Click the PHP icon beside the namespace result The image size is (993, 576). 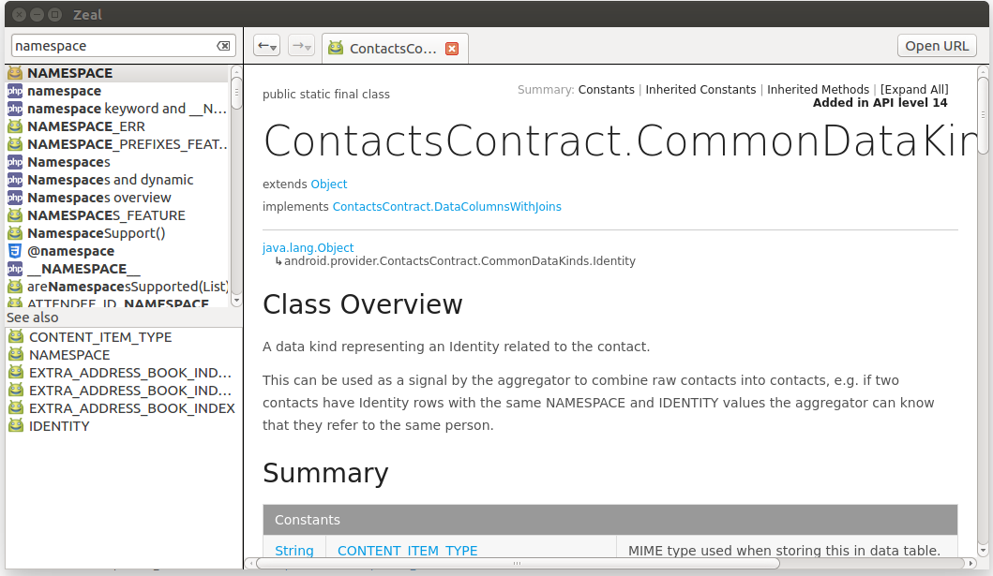pos(14,91)
